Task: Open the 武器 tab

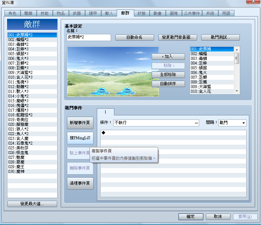Action: point(77,13)
